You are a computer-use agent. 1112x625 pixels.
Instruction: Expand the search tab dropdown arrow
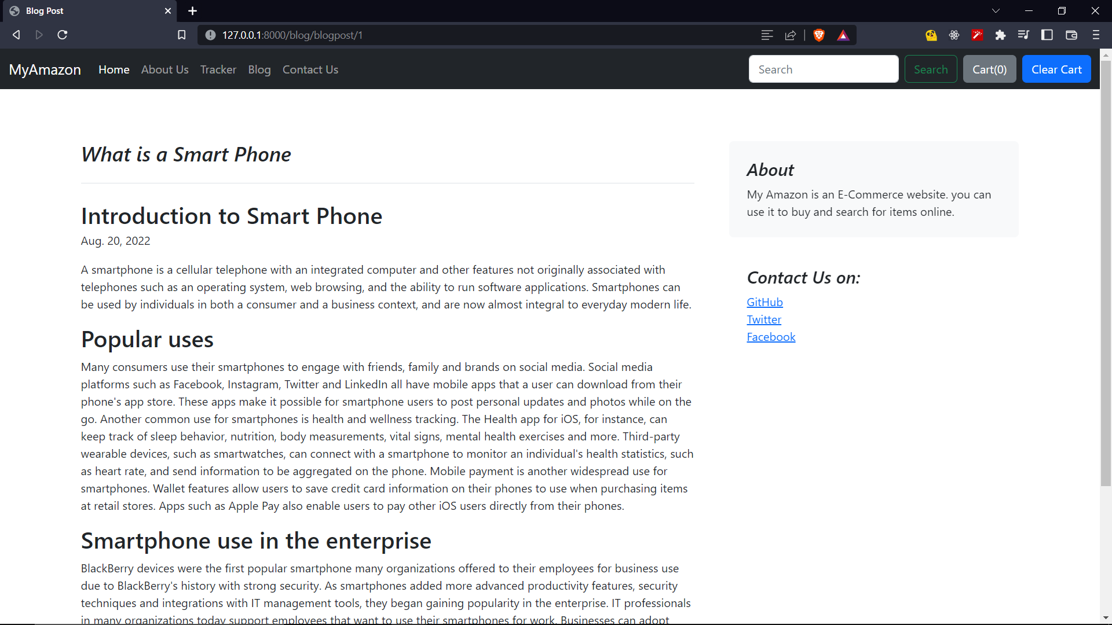coord(996,10)
